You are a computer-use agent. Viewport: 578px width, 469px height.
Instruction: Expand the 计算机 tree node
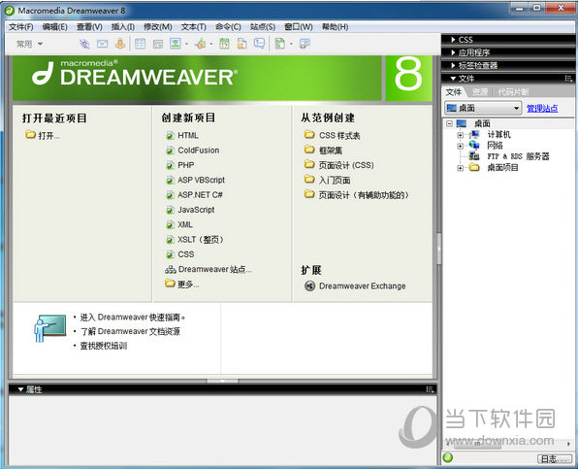click(460, 135)
